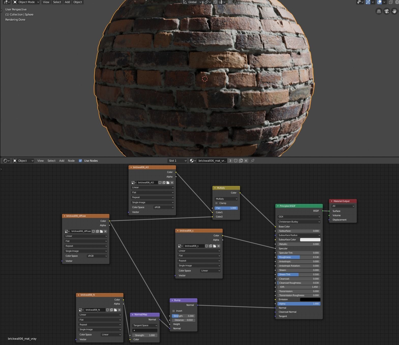Collapse the brickwall06_AO node
The width and height of the screenshot is (399, 345).
(131, 167)
